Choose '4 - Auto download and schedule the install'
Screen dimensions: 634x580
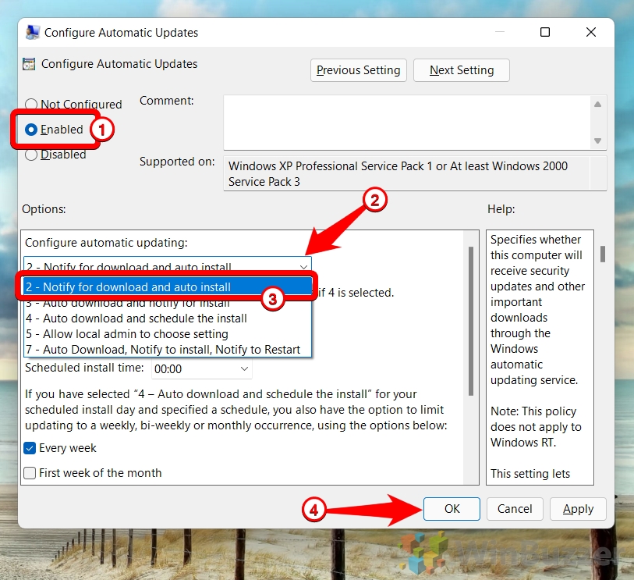coord(168,318)
